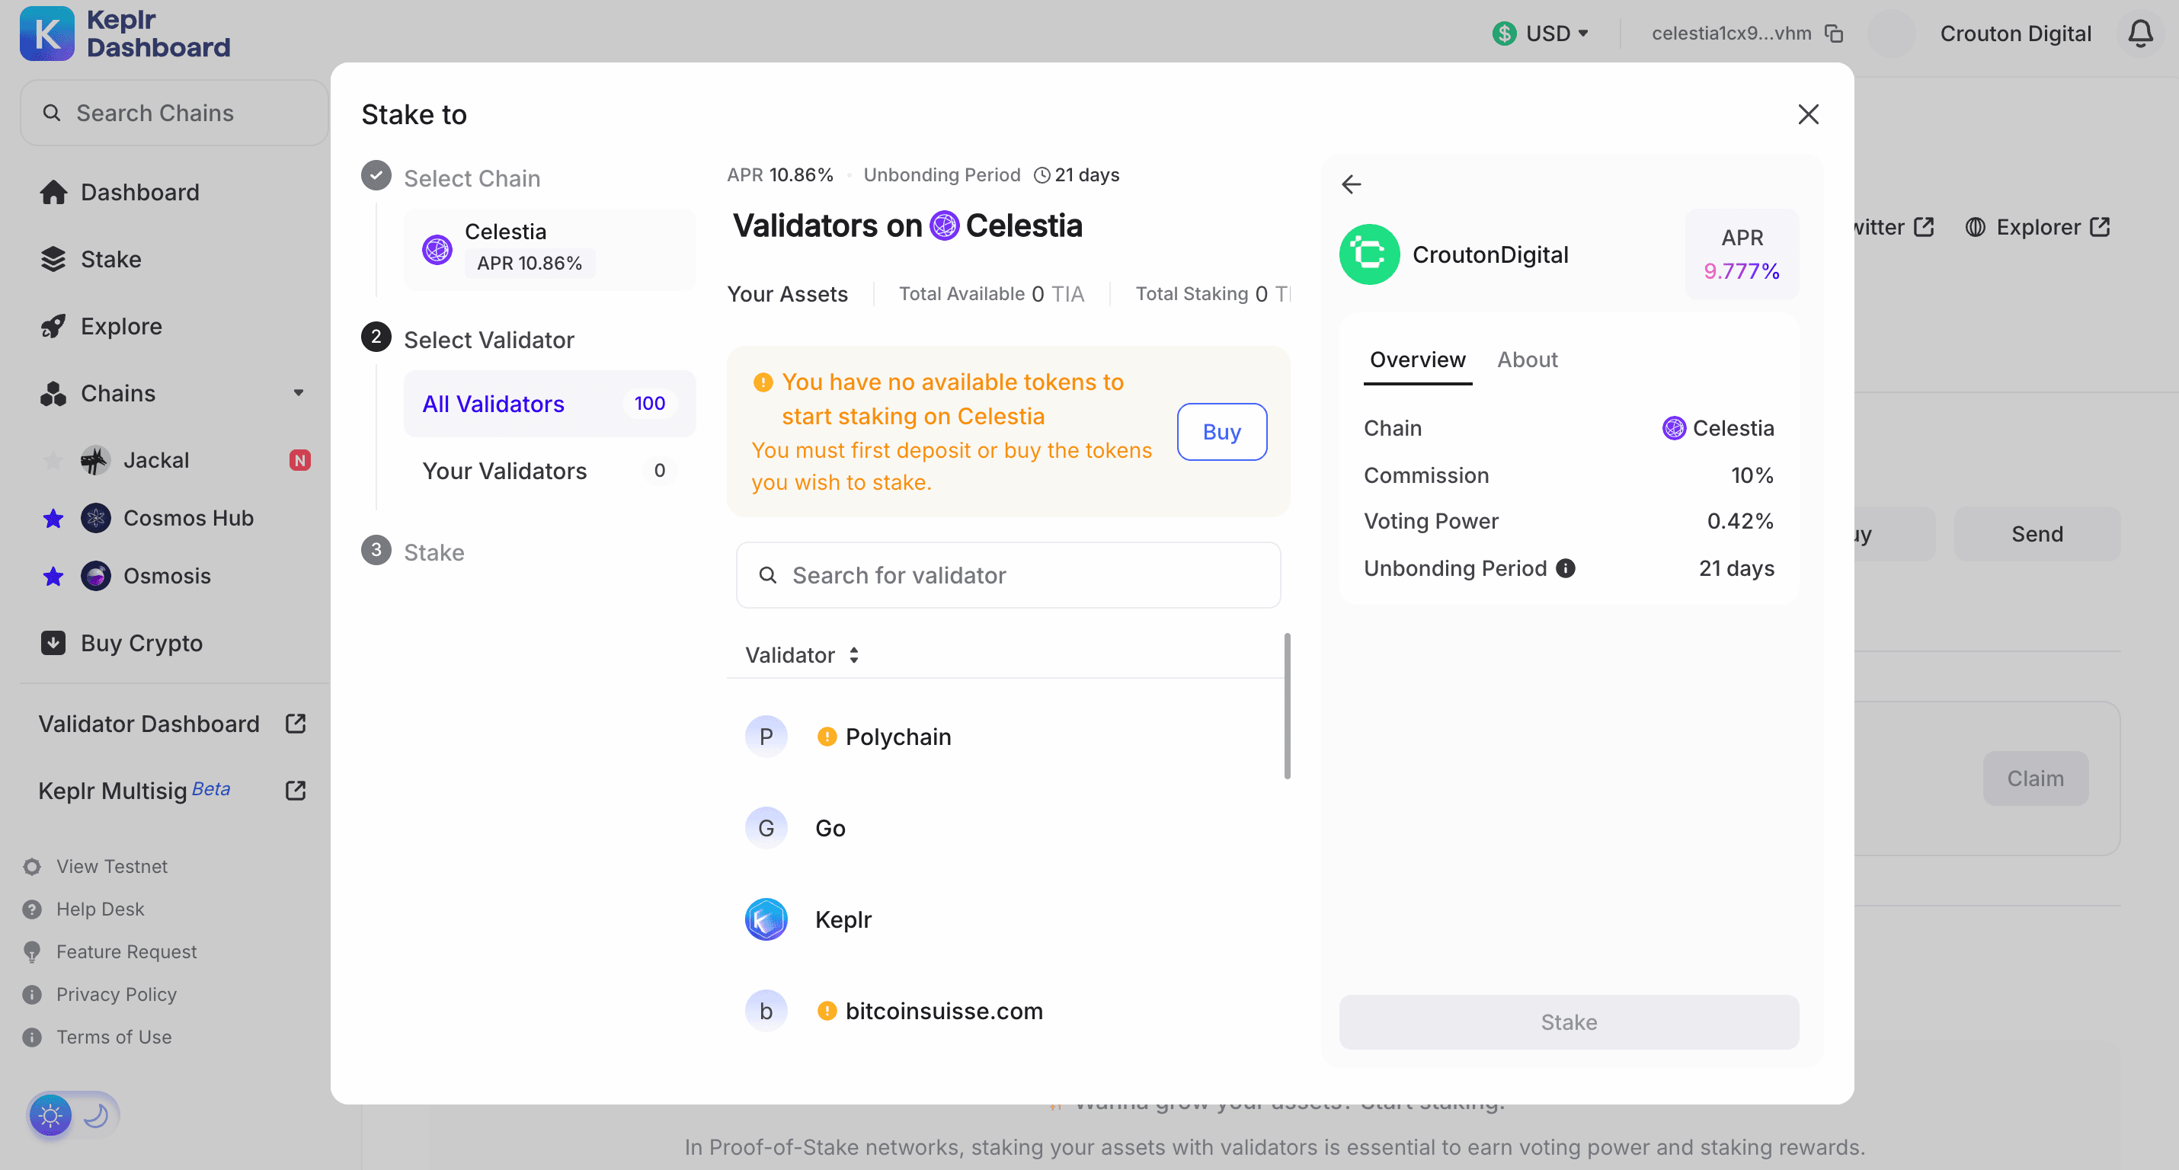The height and width of the screenshot is (1170, 2179).
Task: Switch to dark mode moon icon
Action: click(95, 1115)
